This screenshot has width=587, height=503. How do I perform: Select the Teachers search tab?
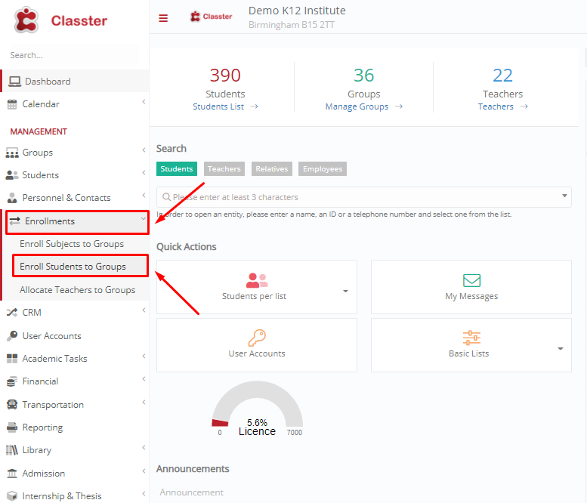coord(224,168)
